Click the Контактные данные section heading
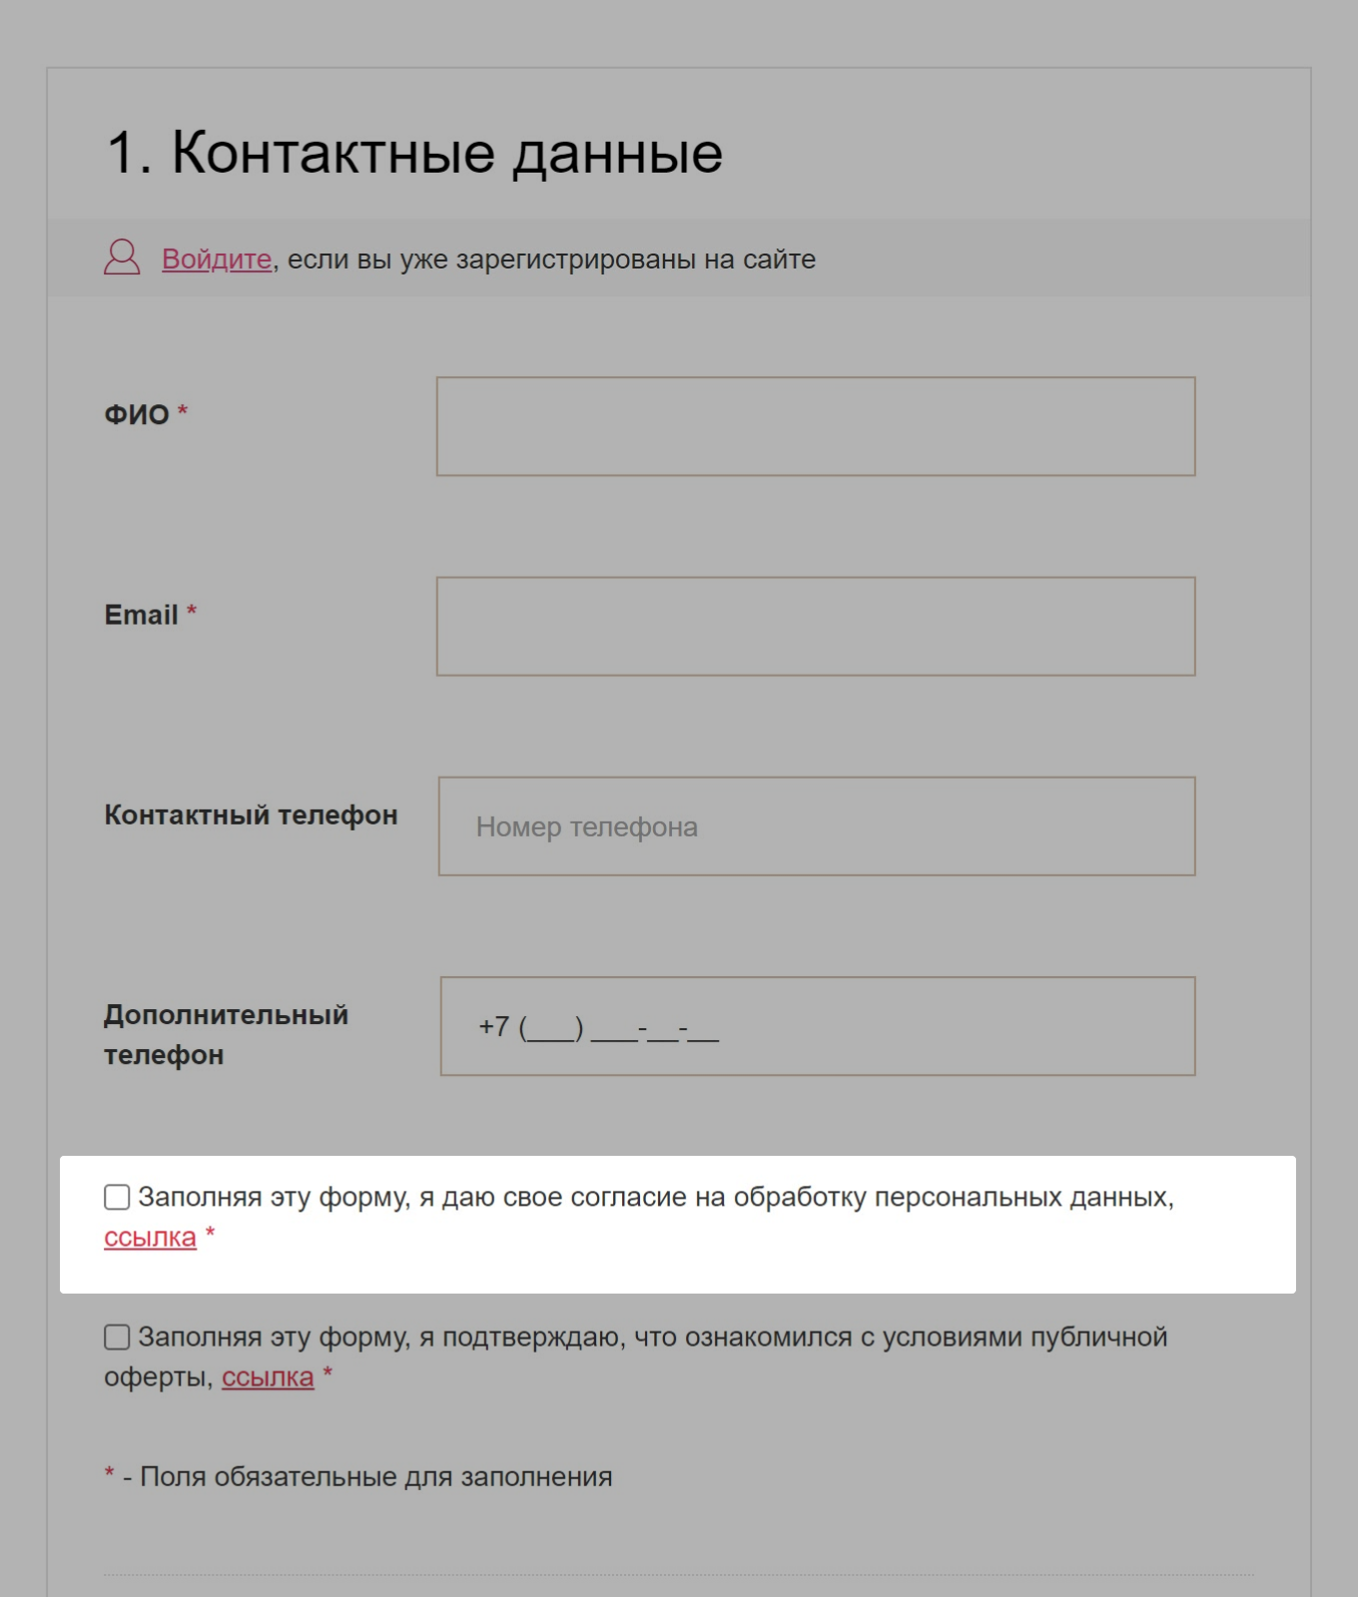Screen dimensions: 1358x1597 tap(414, 153)
